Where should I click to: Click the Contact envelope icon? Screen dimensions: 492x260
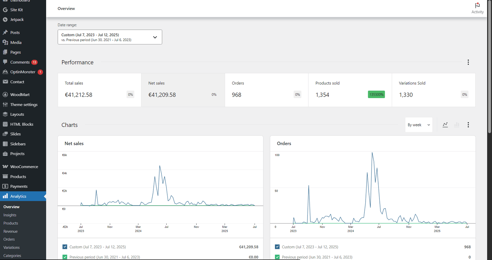pyautogui.click(x=5, y=82)
